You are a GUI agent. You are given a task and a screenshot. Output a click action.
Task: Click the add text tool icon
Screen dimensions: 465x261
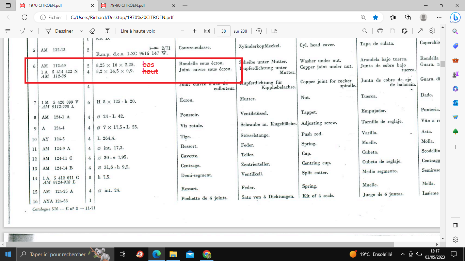tap(108, 31)
